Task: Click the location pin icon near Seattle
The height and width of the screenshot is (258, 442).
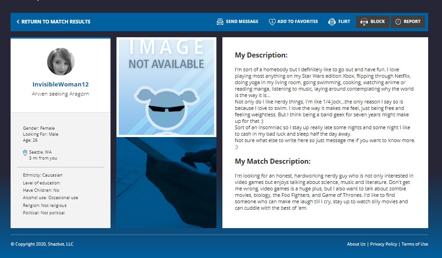Action: (25, 153)
